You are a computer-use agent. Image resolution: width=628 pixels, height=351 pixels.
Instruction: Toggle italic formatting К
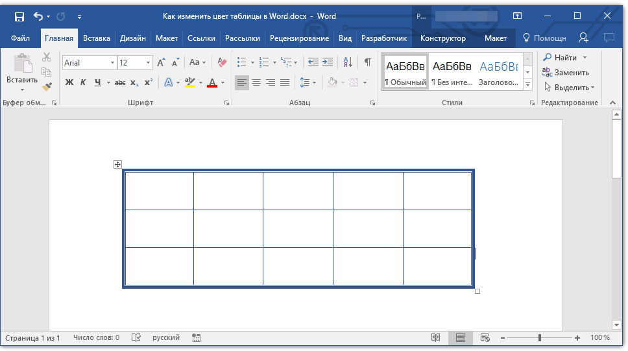coord(83,82)
